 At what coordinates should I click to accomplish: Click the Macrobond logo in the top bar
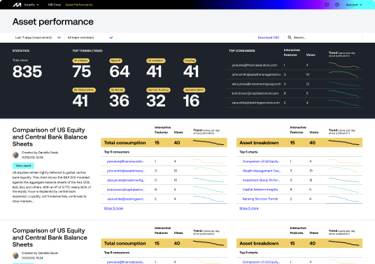17,5
